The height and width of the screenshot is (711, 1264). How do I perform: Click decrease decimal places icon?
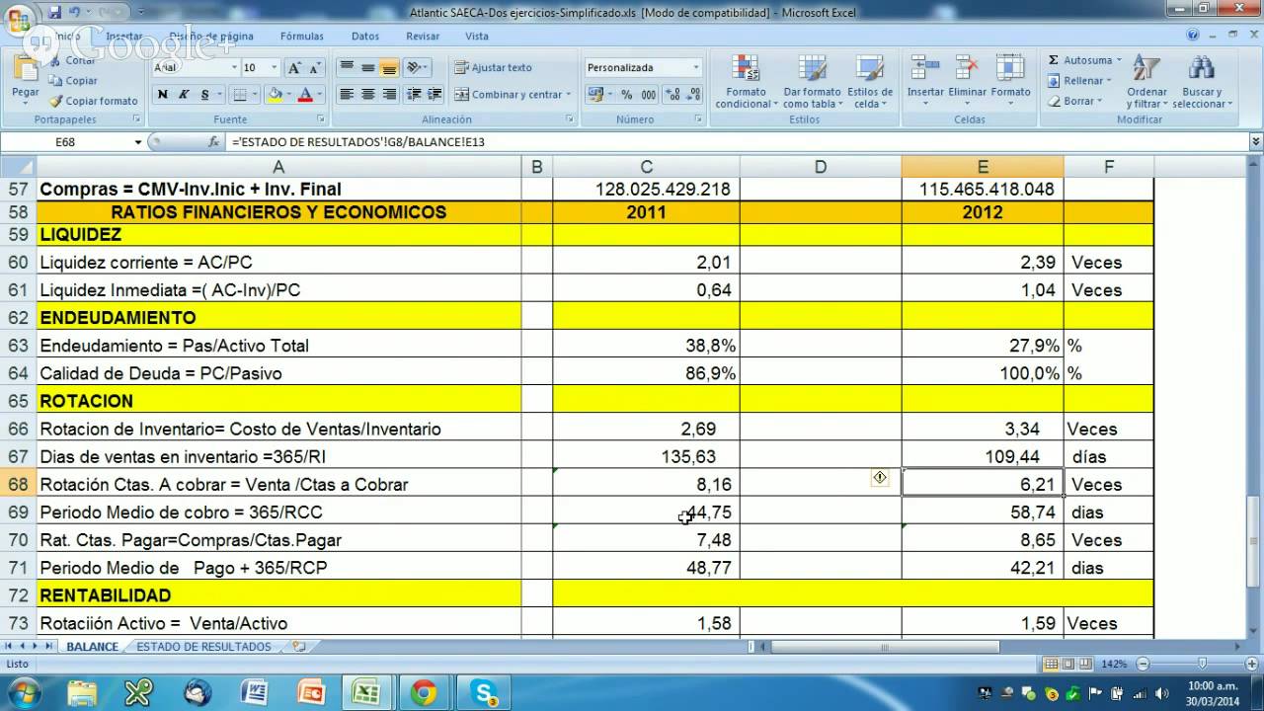click(x=693, y=95)
